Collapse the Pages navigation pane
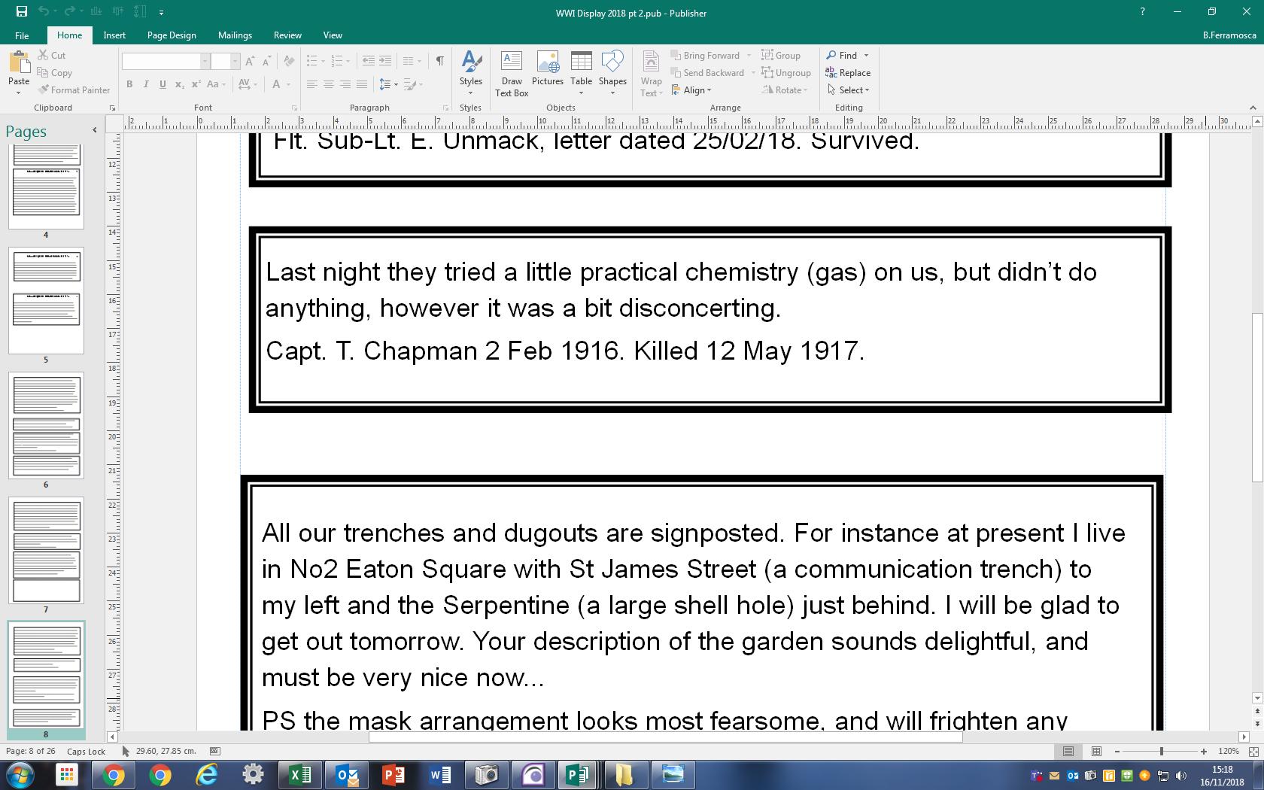Image resolution: width=1264 pixels, height=790 pixels. (94, 130)
